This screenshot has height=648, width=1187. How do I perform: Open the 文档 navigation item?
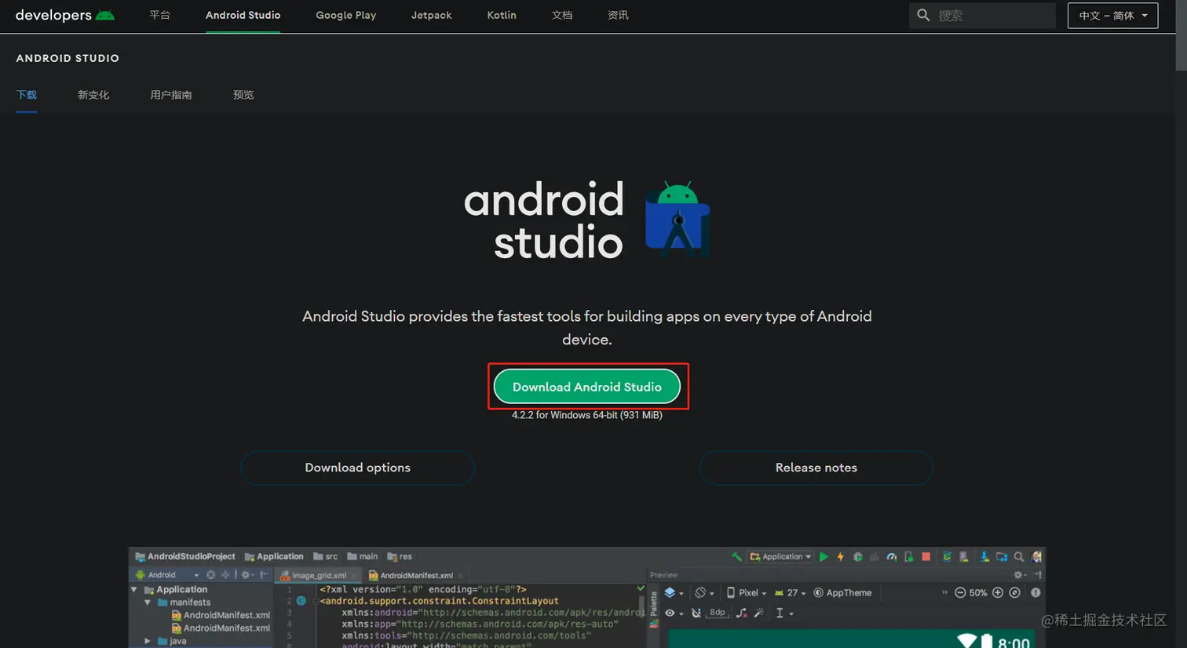pos(562,15)
